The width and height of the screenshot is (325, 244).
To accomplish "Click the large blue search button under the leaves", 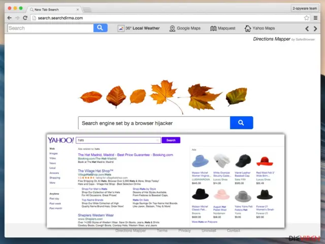I will (241, 123).
